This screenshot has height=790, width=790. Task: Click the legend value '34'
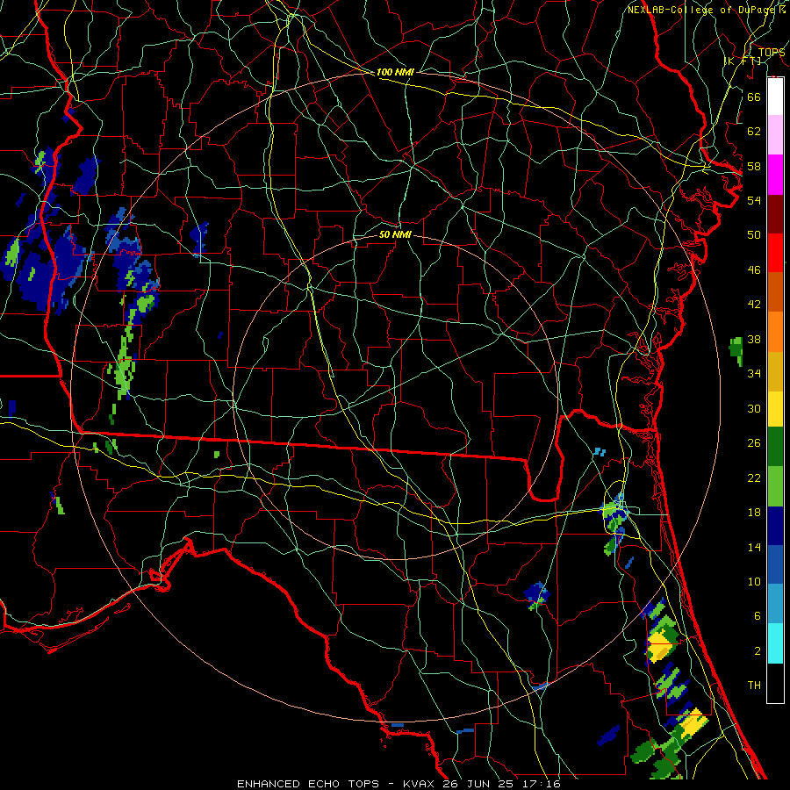[x=754, y=374]
